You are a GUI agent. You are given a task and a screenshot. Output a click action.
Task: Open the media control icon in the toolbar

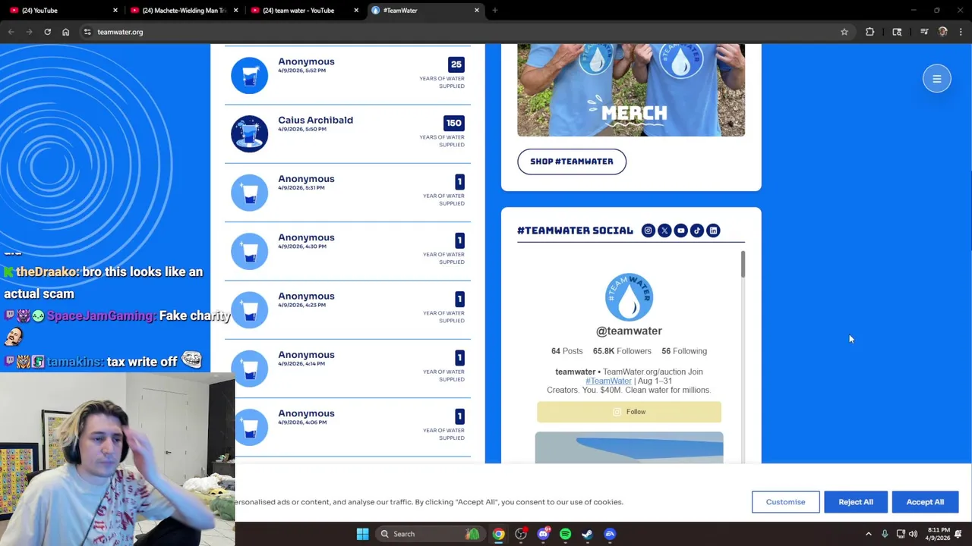pos(924,32)
